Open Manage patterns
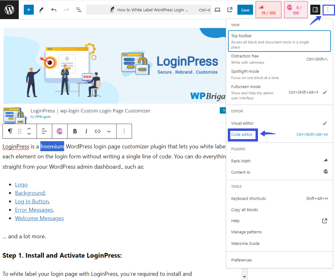This screenshot has width=335, height=280. tap(279, 232)
